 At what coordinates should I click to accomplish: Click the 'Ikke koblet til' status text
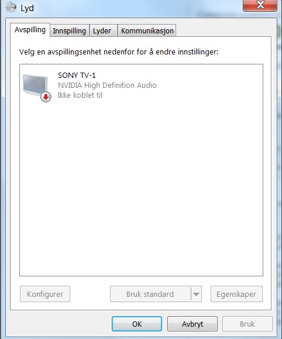click(x=80, y=95)
